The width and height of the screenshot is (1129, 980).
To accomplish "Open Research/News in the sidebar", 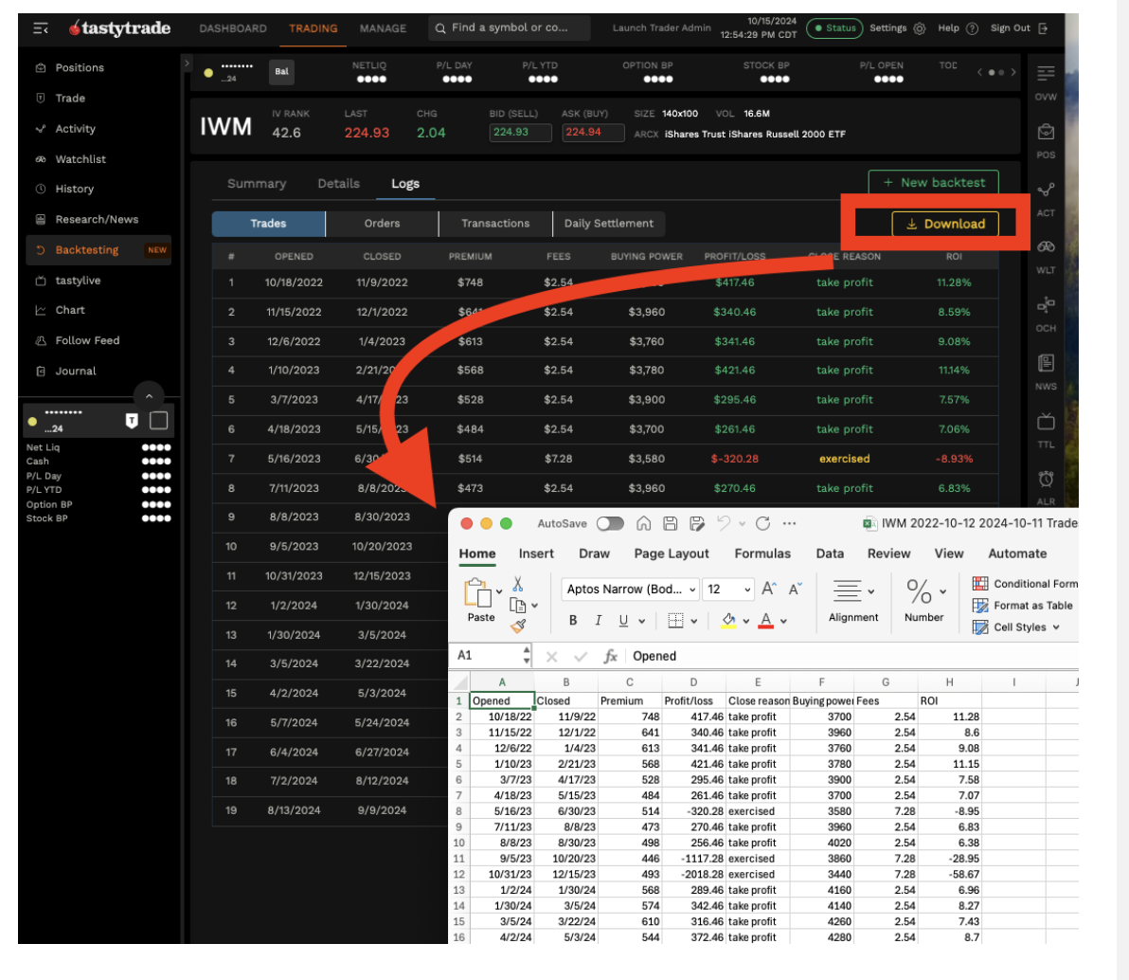I will click(97, 219).
